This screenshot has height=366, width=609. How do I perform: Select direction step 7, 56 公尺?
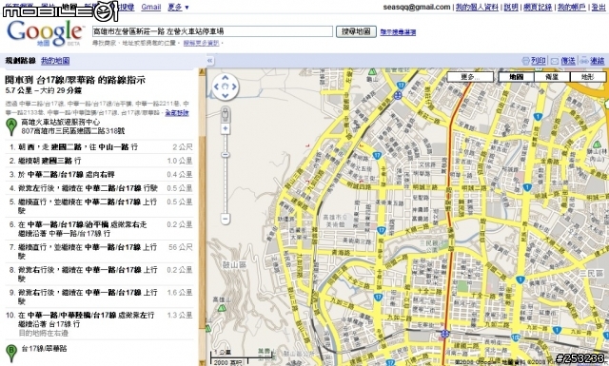point(99,251)
